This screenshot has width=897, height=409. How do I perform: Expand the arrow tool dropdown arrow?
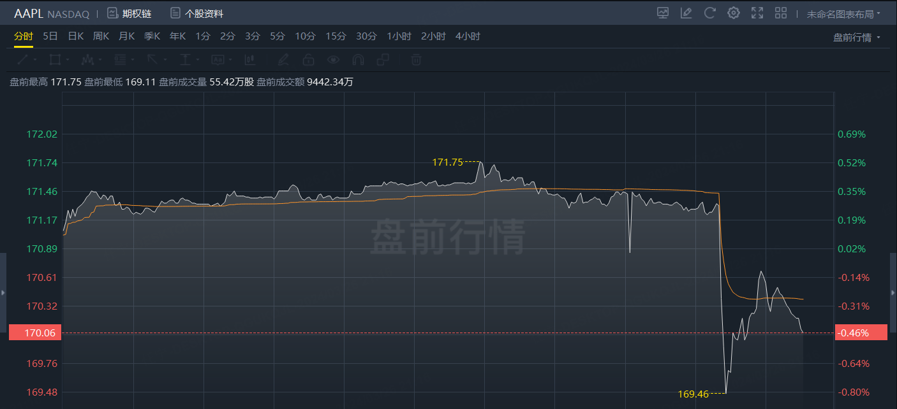(165, 60)
